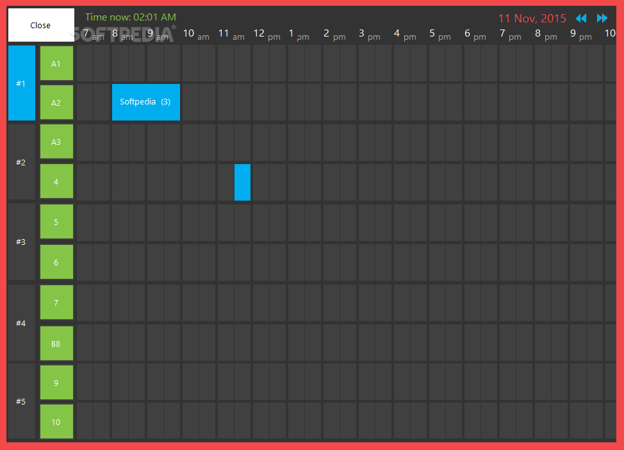Select the #1 group block
Screen dimensions: 624x450
(22, 83)
